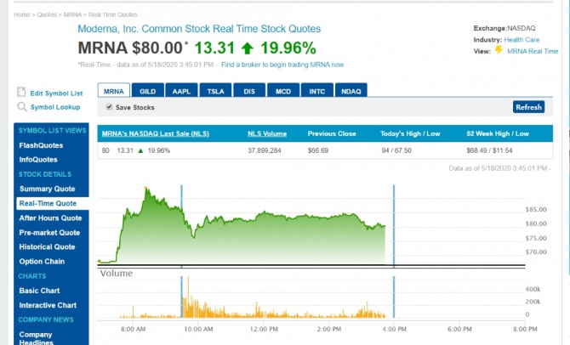Click the $85.00 price axis label

pos(536,210)
